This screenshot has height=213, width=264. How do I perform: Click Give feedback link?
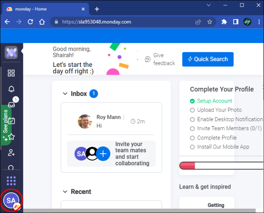click(164, 59)
